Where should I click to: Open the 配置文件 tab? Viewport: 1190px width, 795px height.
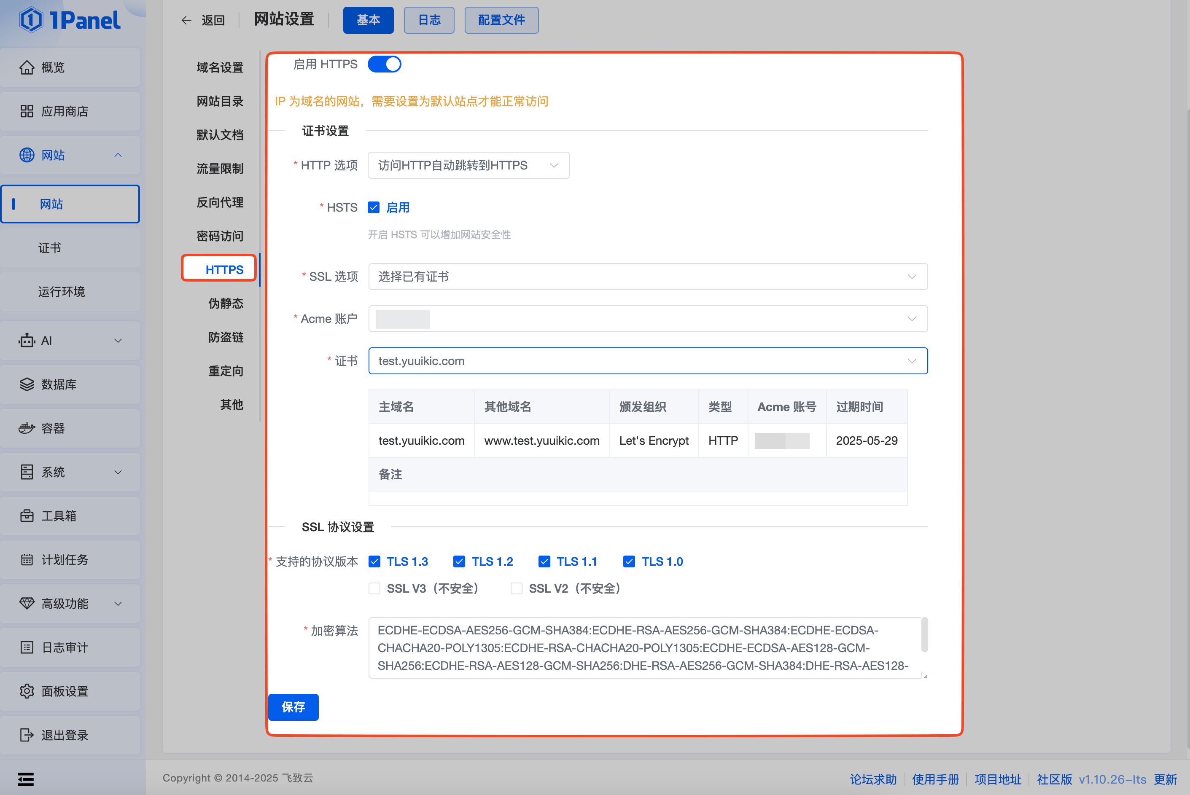501,20
